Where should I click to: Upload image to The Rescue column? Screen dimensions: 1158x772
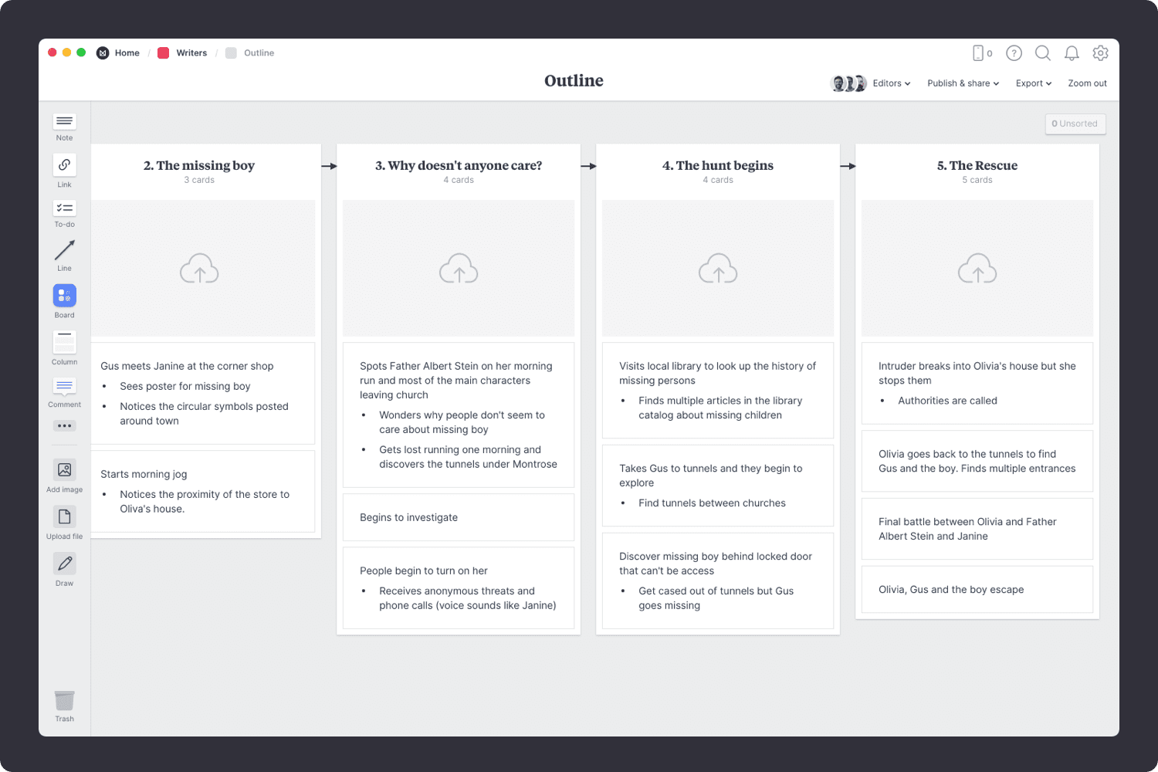pyautogui.click(x=977, y=268)
